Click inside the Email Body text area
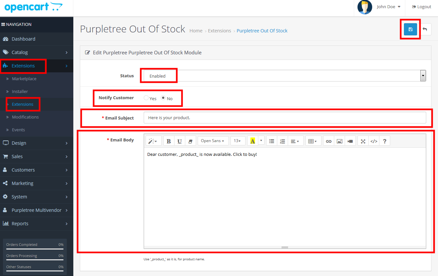The width and height of the screenshot is (438, 276). [x=285, y=196]
